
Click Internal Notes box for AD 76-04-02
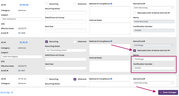click(110, 28)
